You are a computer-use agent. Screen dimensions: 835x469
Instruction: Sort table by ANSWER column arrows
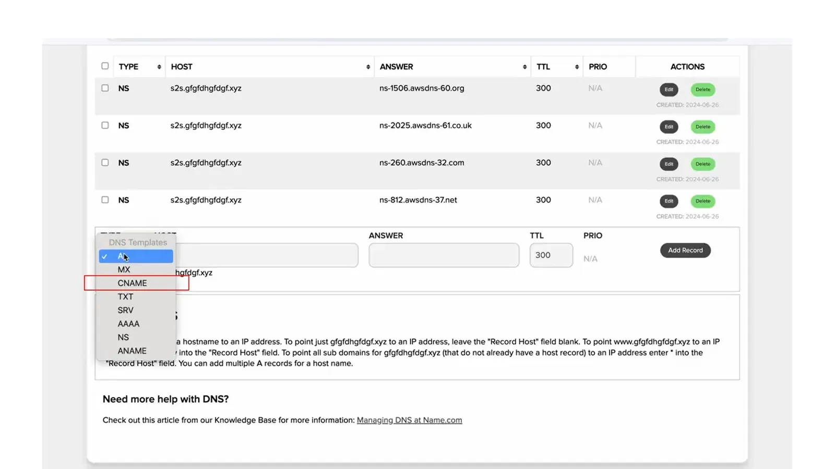coord(524,67)
